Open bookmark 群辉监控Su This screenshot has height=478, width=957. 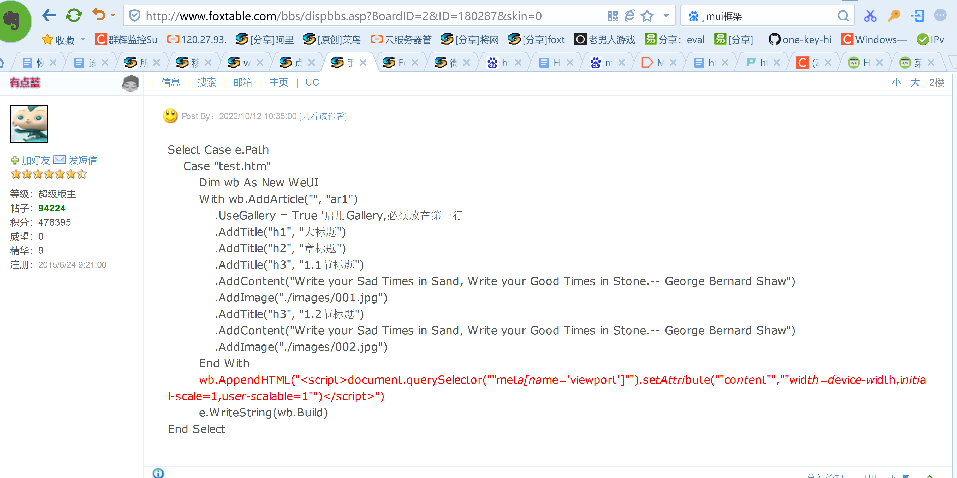point(126,39)
